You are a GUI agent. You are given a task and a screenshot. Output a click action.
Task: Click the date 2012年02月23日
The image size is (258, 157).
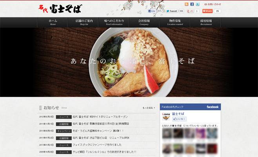(x=46, y=117)
